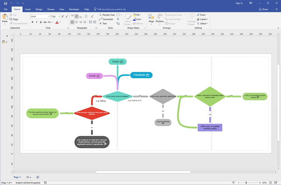Open the Select menu in Editing
Screen dimensions: 281x185
coord(202,23)
